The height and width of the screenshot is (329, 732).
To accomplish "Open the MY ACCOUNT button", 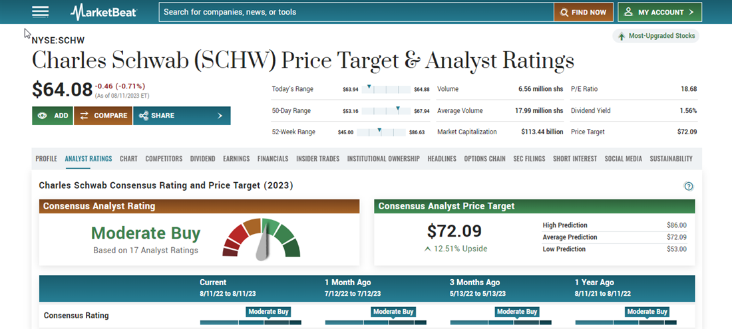I will coord(659,12).
